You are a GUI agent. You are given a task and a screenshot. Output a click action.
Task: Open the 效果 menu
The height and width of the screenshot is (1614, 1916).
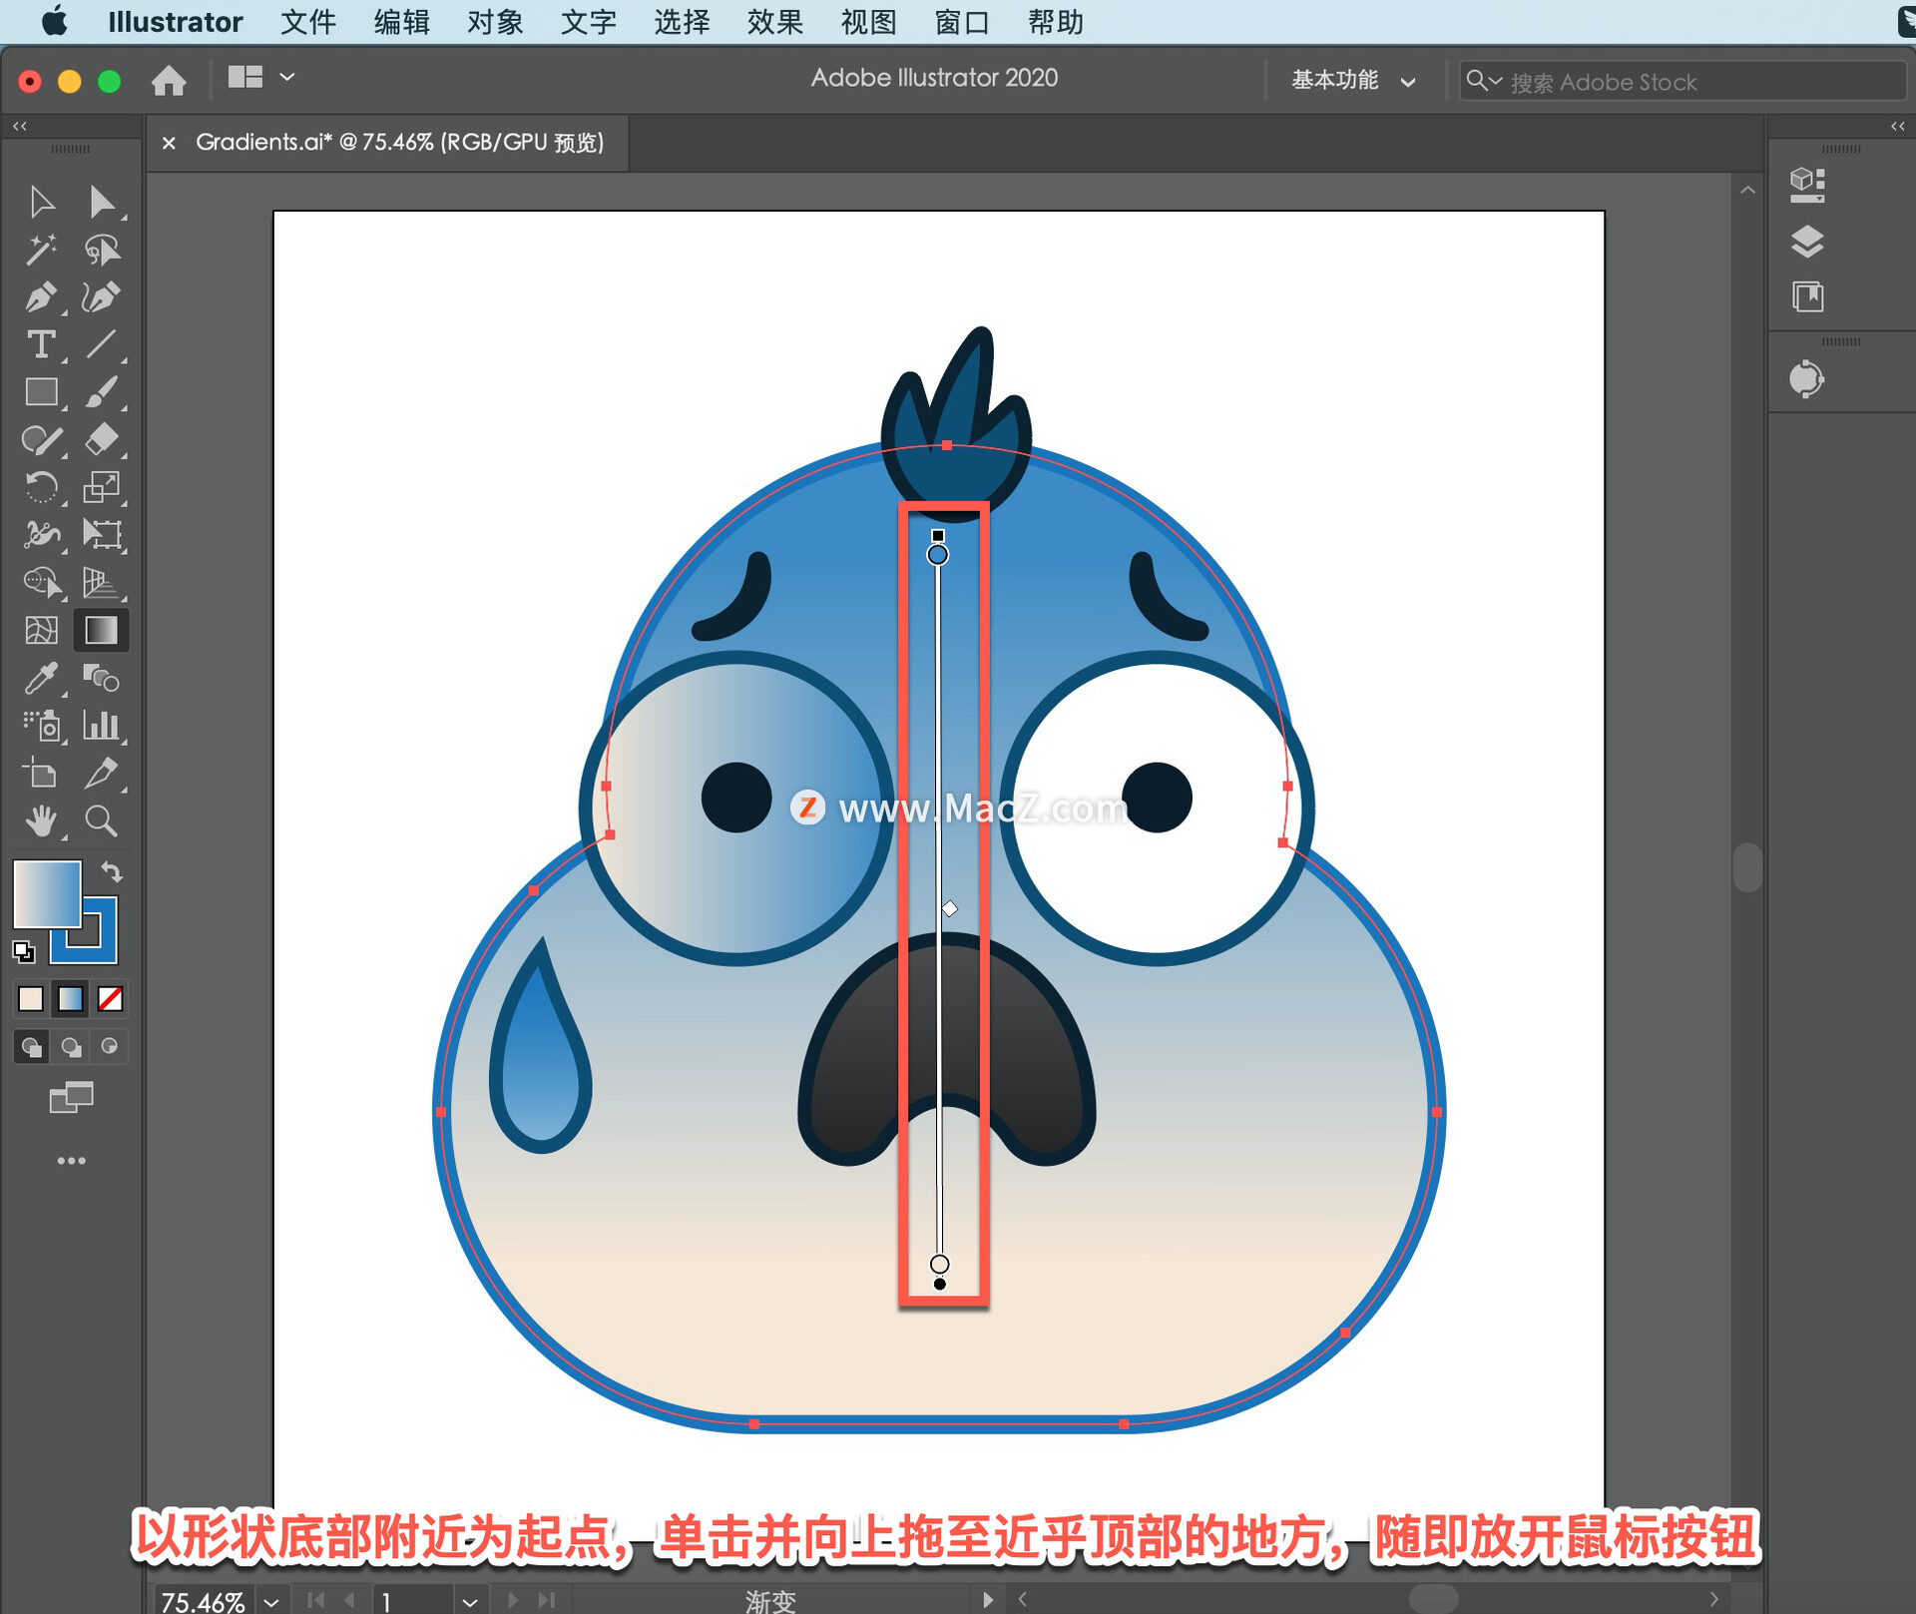tap(774, 22)
